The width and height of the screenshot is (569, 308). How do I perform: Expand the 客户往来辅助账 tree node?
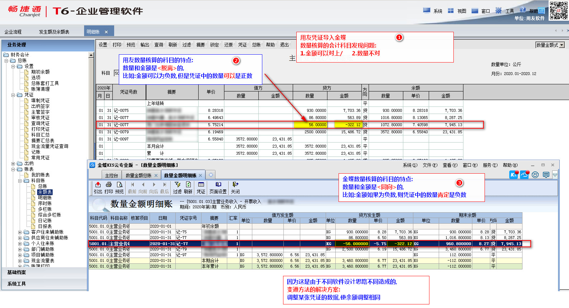(20, 232)
